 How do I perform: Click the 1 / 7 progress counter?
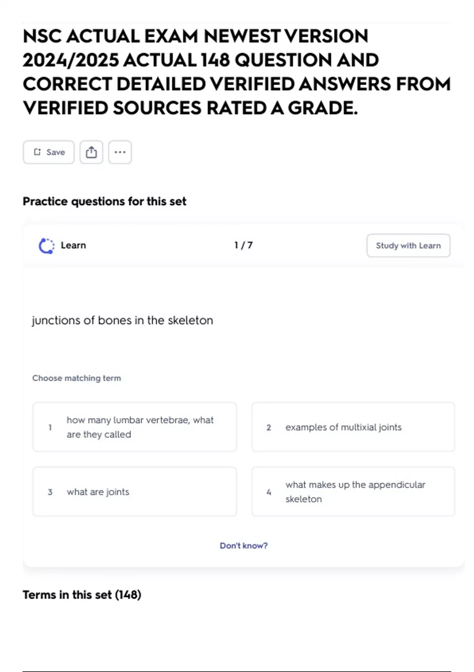tap(243, 245)
